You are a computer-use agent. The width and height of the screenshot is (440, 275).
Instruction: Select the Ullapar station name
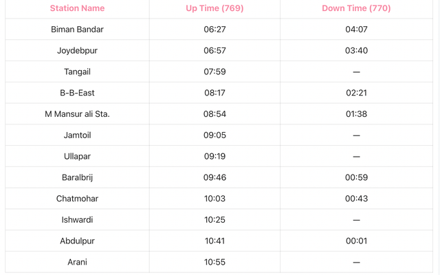[x=77, y=156]
